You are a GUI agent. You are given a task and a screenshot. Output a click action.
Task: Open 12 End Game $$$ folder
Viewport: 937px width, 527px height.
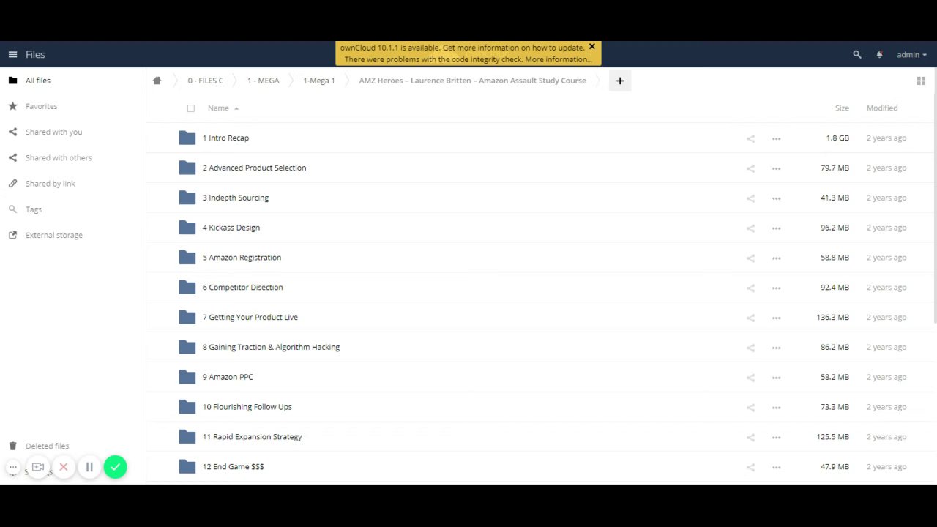point(233,467)
